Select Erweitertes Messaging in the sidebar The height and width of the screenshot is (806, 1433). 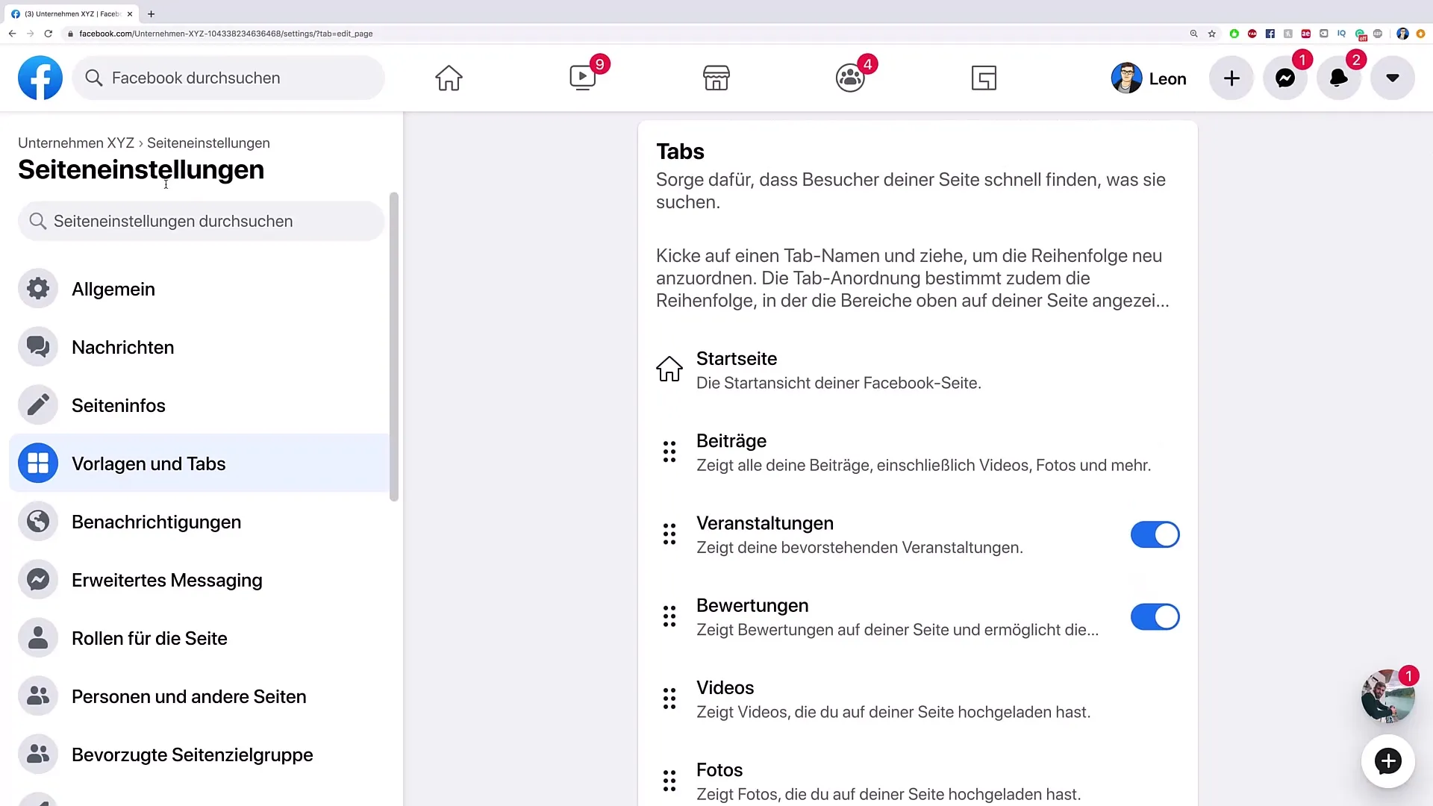tap(199, 580)
